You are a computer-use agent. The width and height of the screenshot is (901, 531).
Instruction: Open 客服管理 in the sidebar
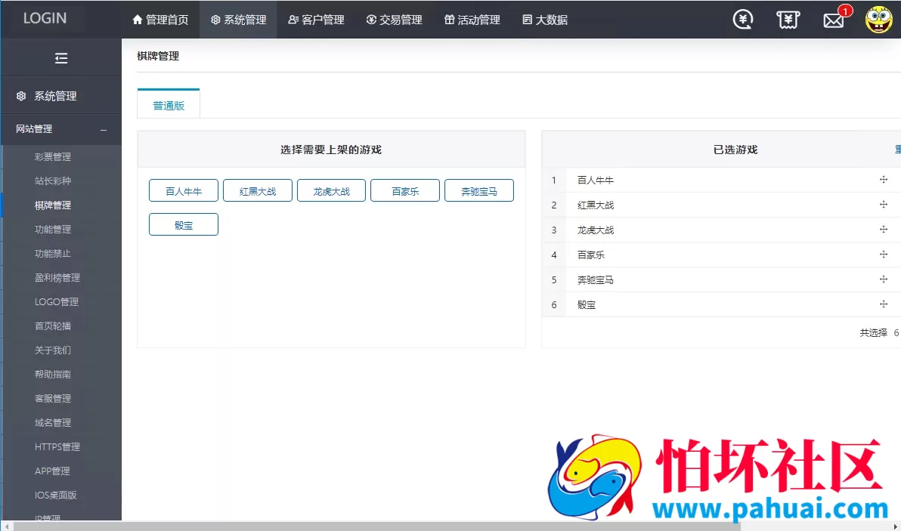click(53, 398)
